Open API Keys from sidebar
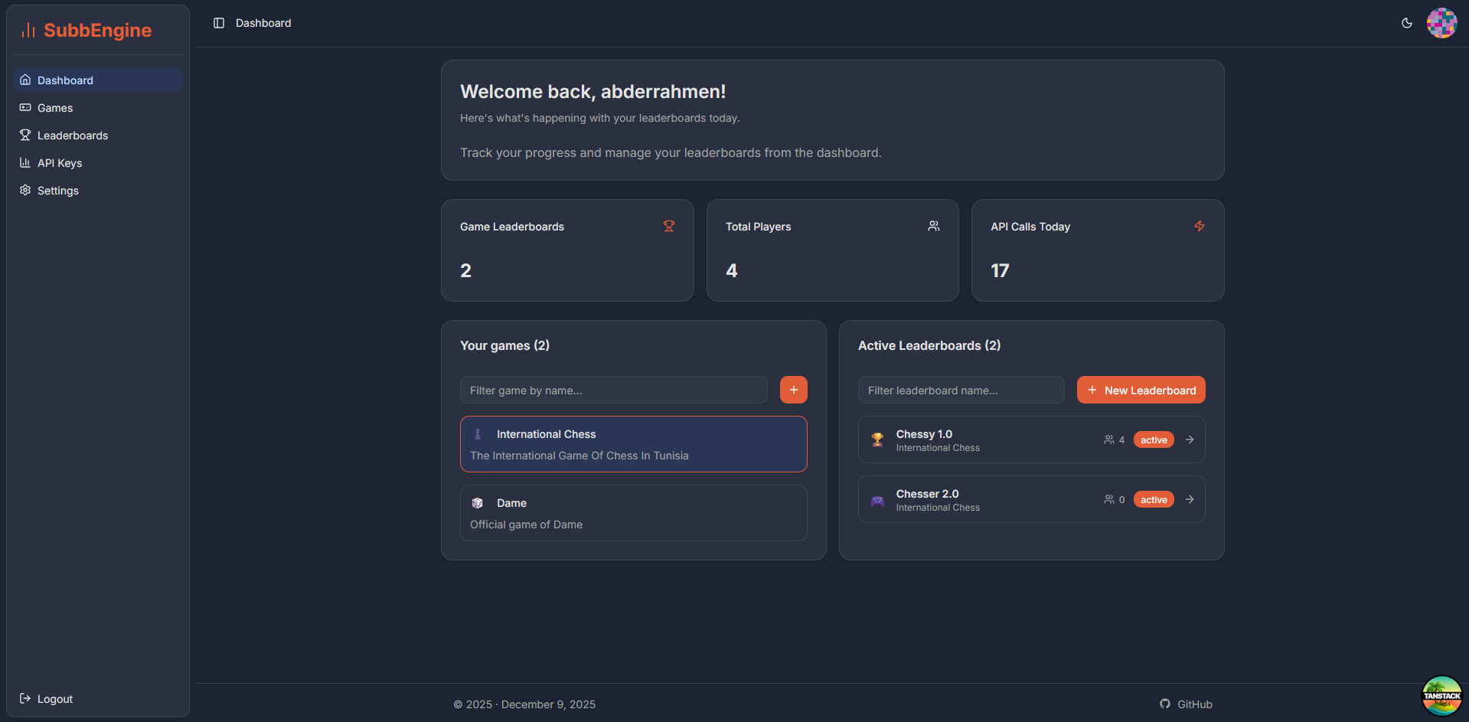1469x722 pixels. (60, 163)
